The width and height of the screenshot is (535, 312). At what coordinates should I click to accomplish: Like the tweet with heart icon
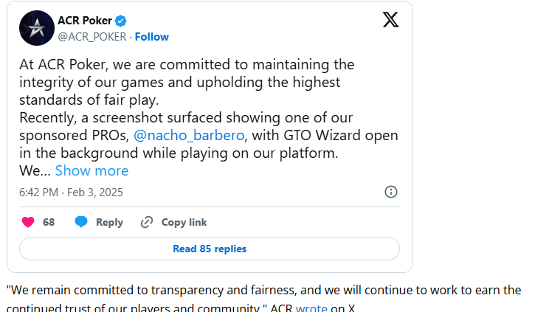(x=28, y=222)
